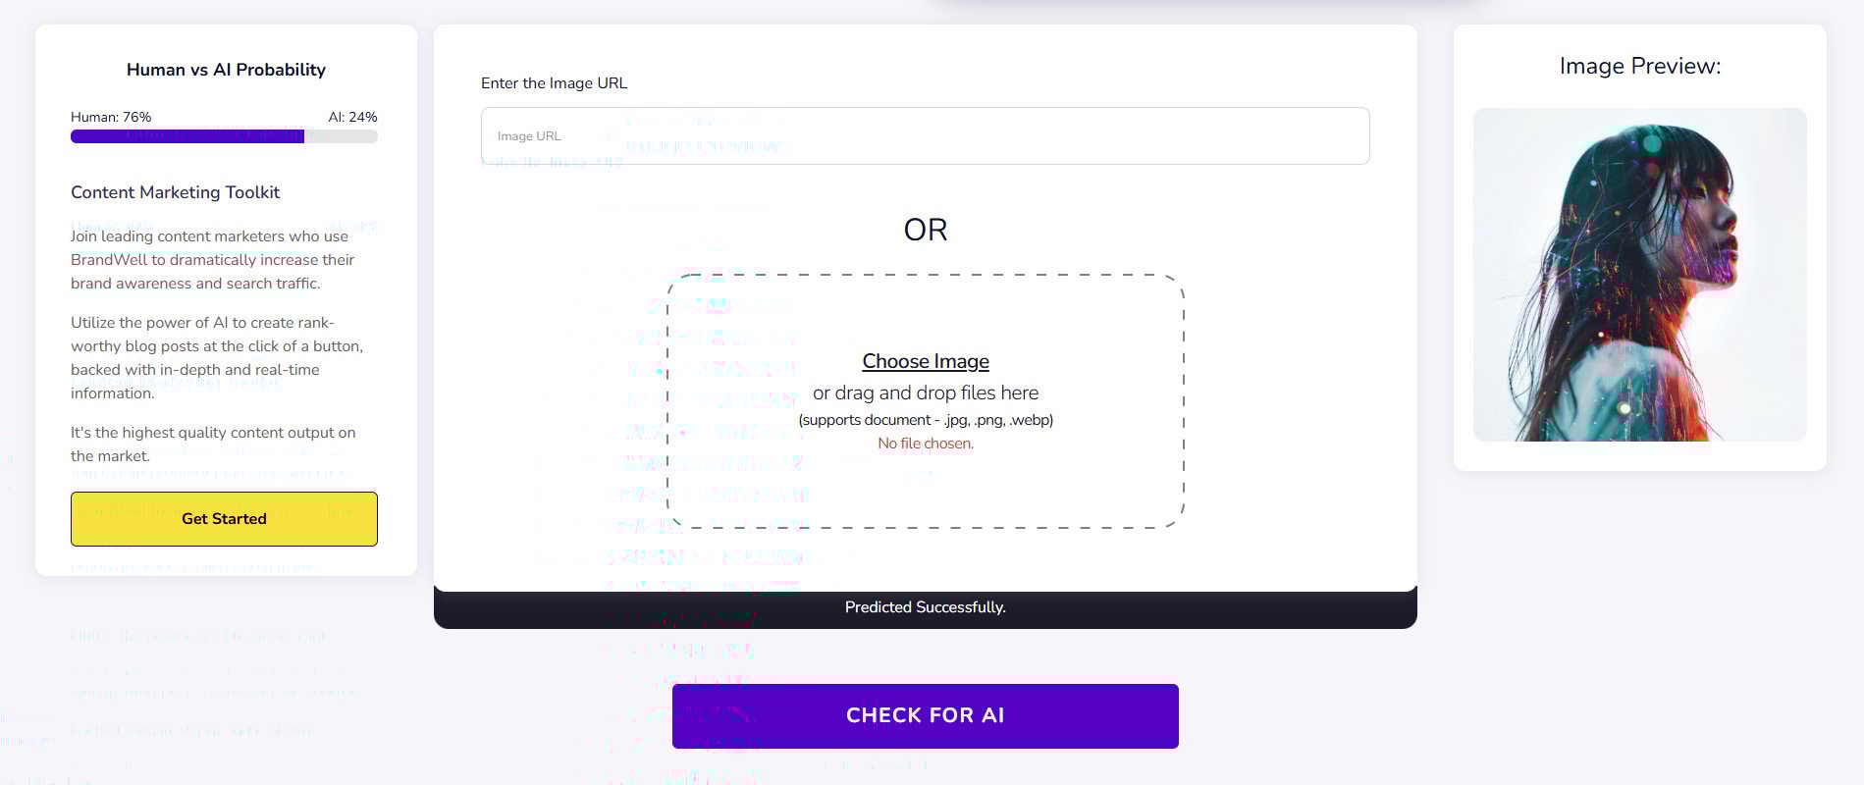
Task: Click the 'Enter the Image URL' label
Action: click(554, 83)
